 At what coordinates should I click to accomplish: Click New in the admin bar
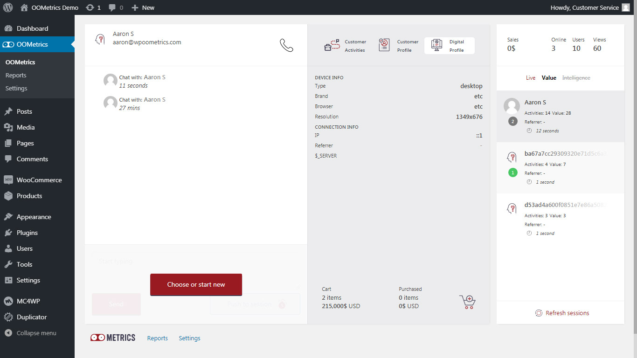point(143,7)
